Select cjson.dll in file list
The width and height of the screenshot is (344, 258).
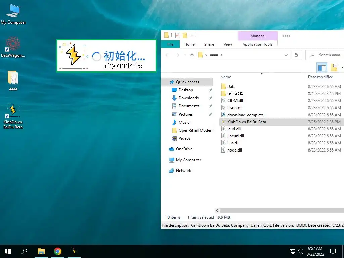point(235,108)
